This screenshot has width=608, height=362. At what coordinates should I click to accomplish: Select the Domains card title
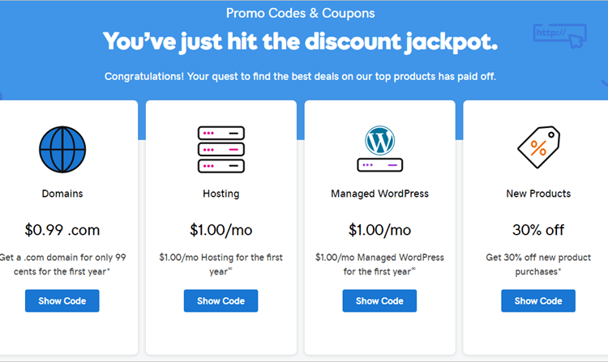click(62, 194)
